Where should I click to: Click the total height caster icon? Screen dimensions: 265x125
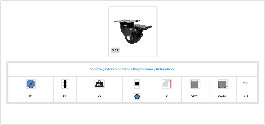click(x=167, y=84)
